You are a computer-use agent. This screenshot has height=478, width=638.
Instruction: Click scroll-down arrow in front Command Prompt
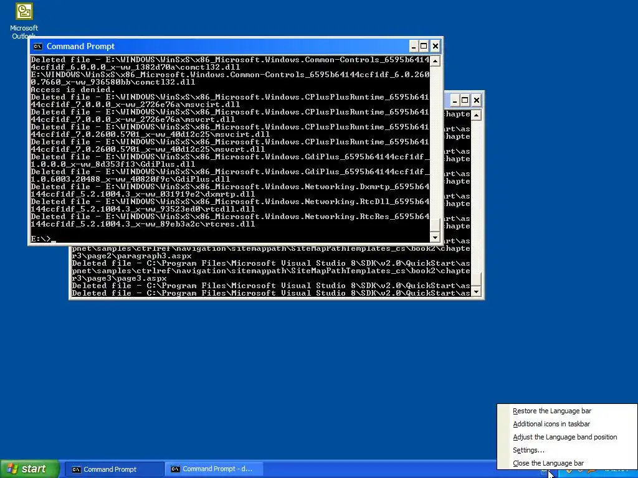coord(435,237)
